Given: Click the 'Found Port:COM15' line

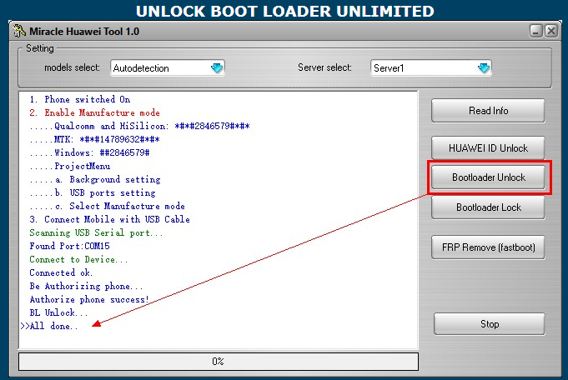Looking at the screenshot, I should tap(69, 246).
